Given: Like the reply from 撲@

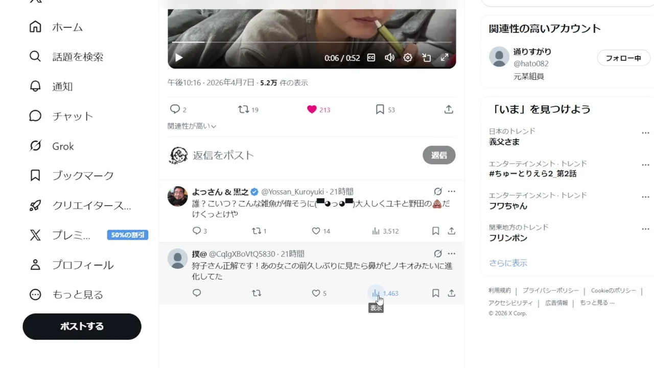Looking at the screenshot, I should click(x=316, y=293).
